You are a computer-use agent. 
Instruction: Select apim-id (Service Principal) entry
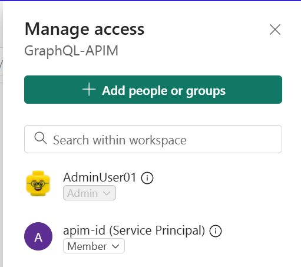pyautogui.click(x=134, y=230)
